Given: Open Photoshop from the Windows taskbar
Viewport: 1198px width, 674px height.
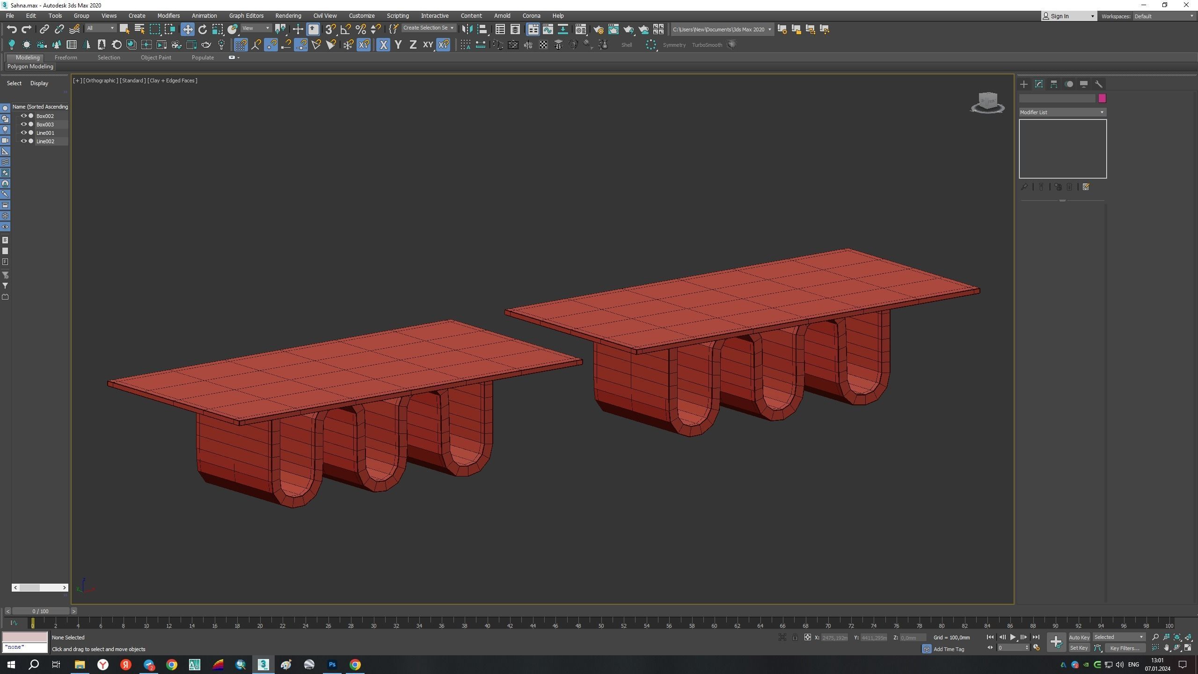Looking at the screenshot, I should (332, 665).
